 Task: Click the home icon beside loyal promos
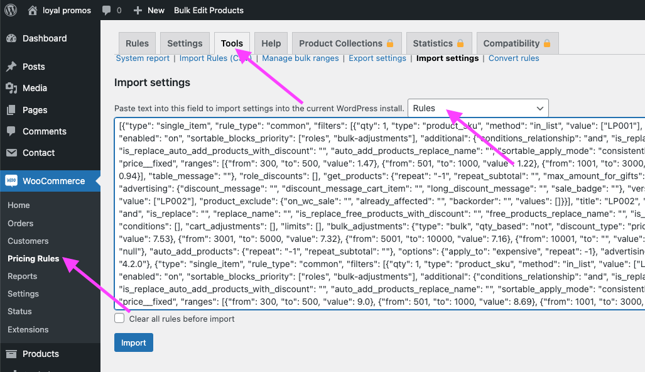tap(33, 10)
